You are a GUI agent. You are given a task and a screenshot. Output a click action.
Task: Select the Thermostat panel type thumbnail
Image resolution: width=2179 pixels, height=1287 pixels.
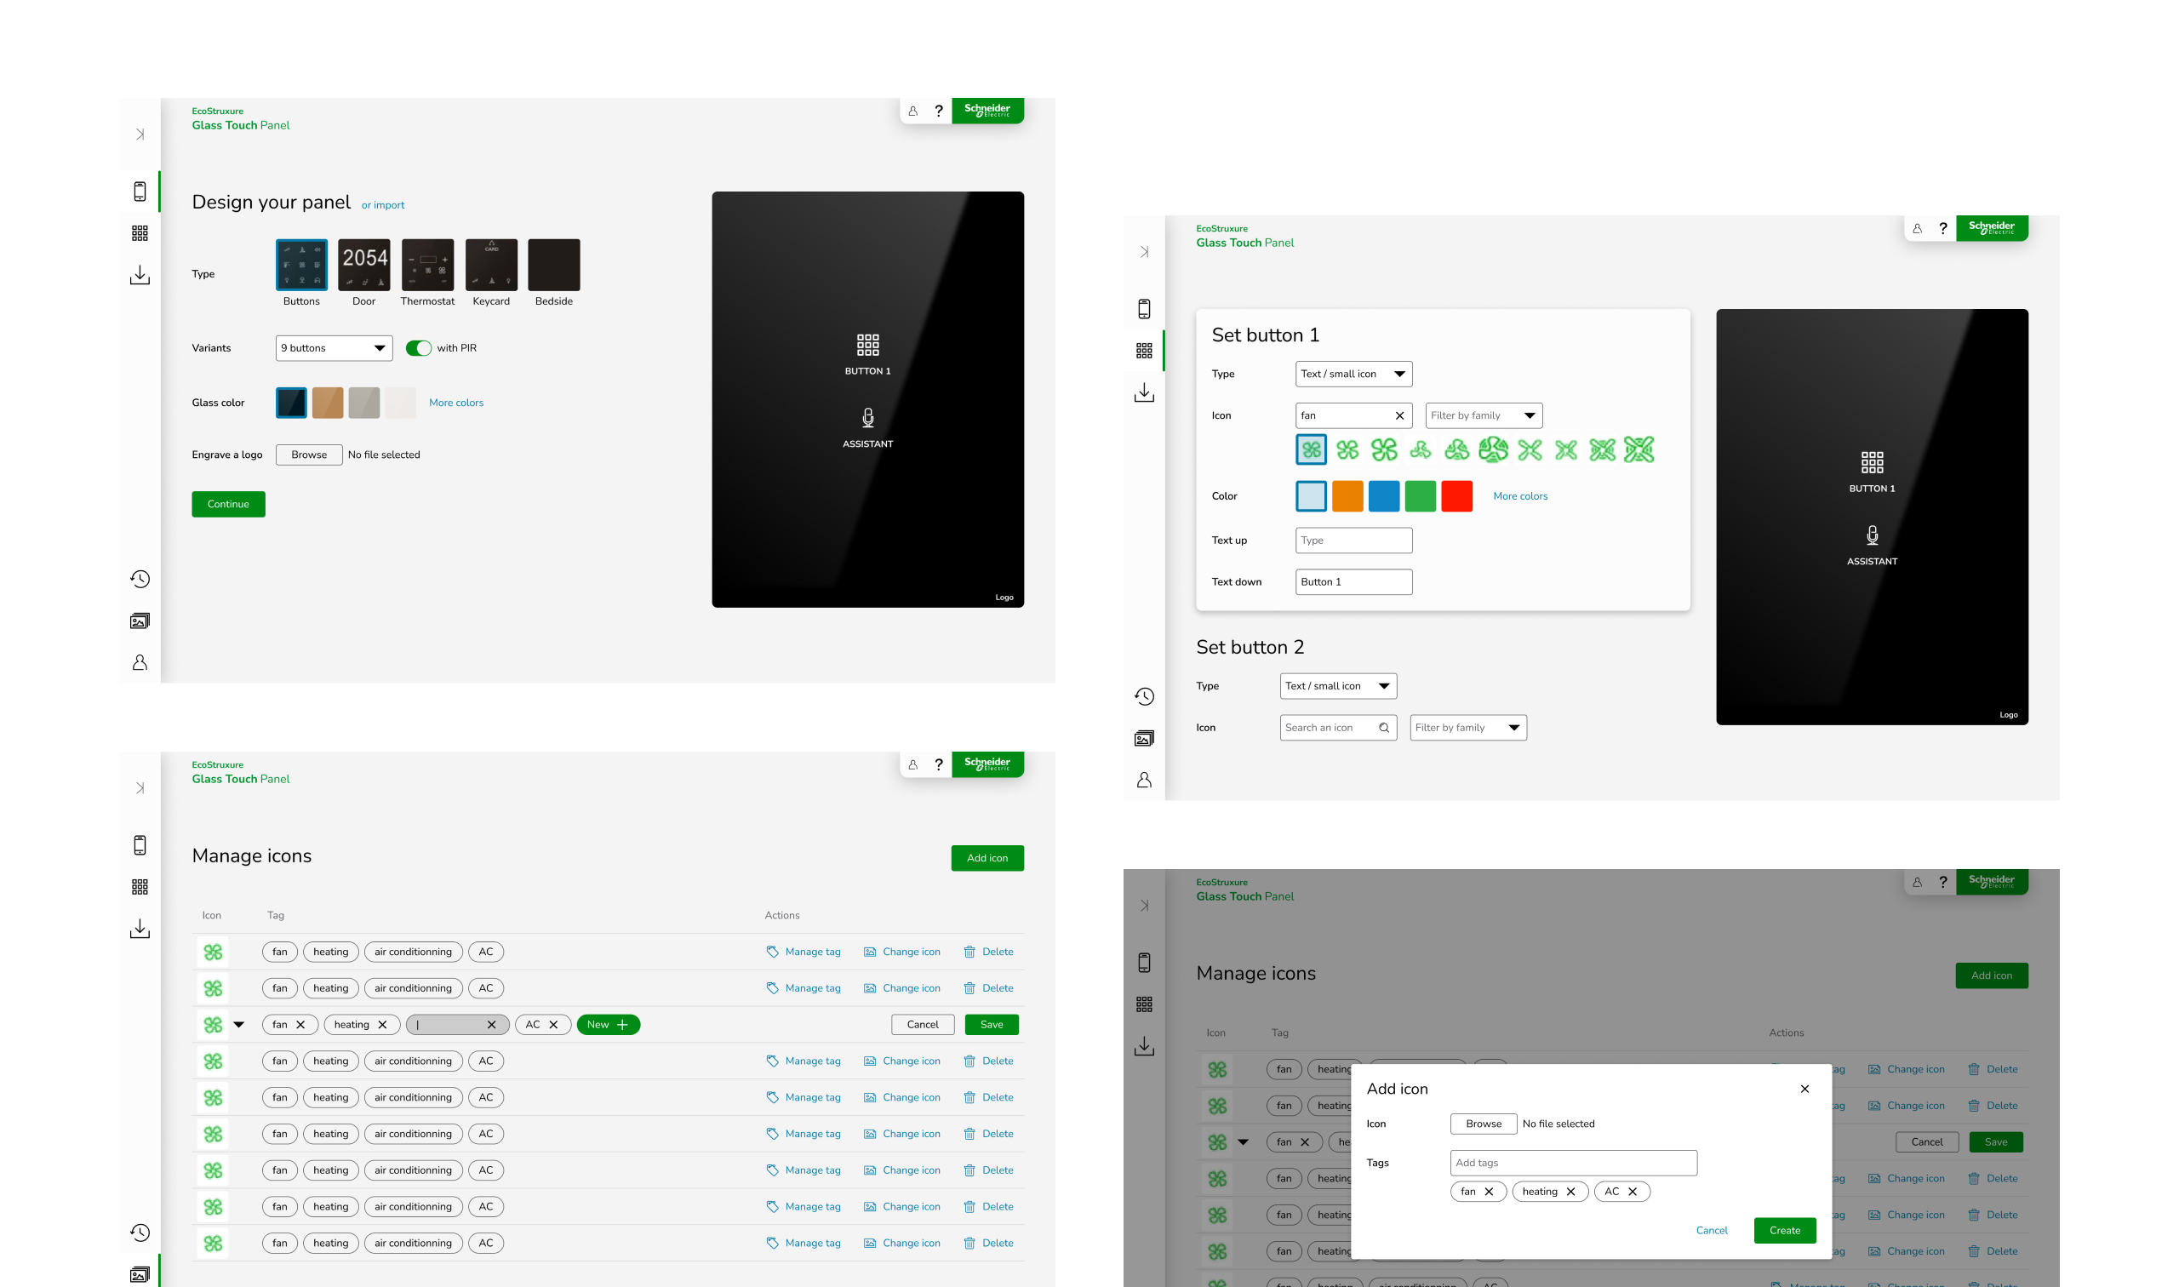tap(427, 265)
